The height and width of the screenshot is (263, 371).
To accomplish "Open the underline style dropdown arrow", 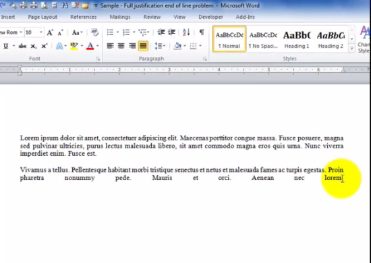I will pos(13,46).
